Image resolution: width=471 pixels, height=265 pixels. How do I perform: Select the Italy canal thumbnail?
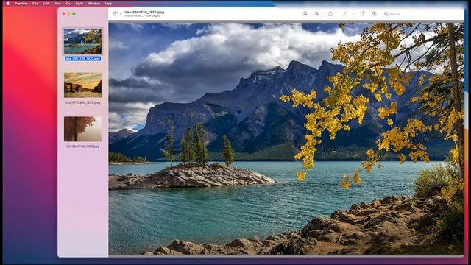(x=82, y=85)
